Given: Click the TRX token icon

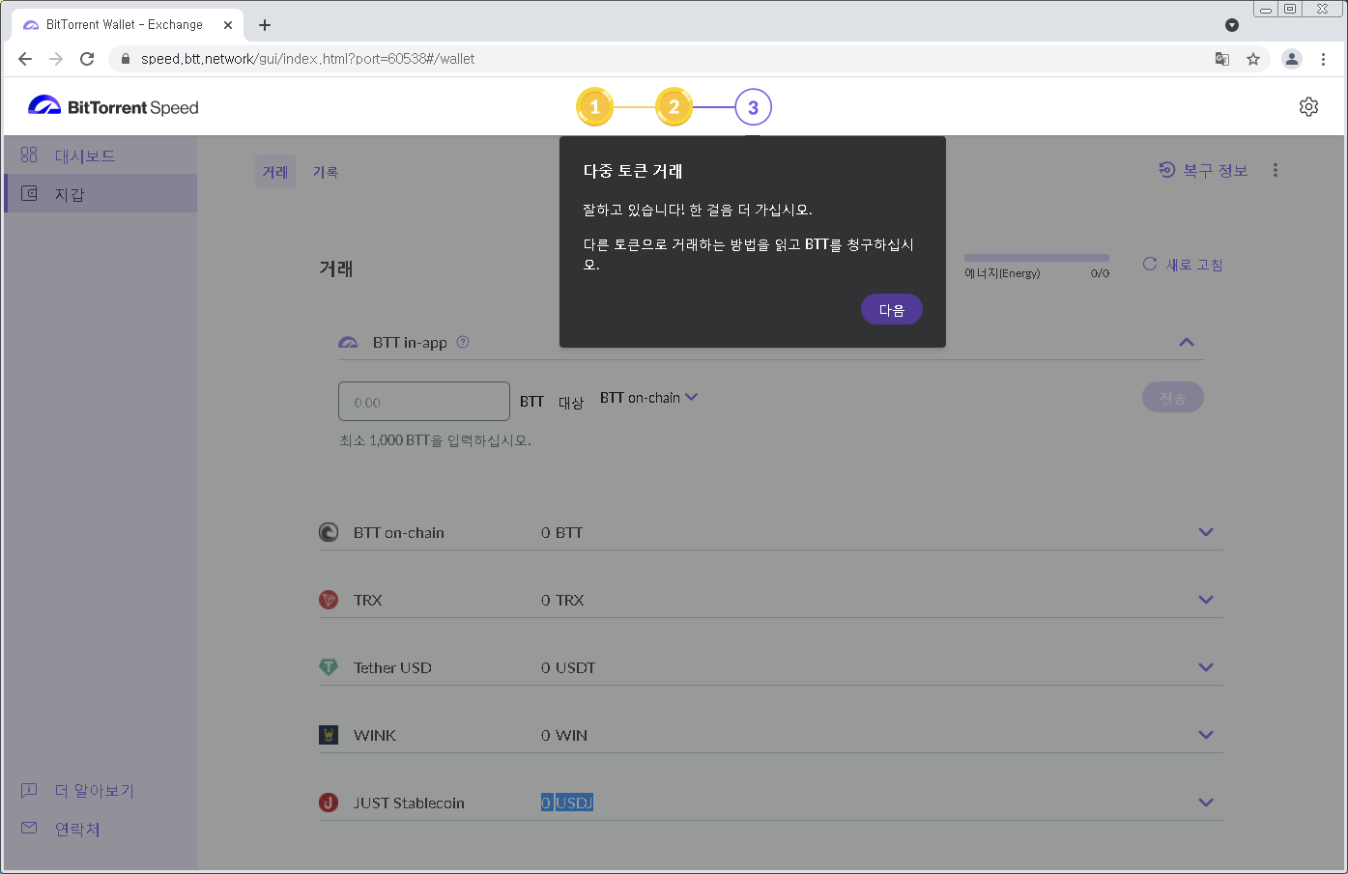Looking at the screenshot, I should (x=329, y=600).
